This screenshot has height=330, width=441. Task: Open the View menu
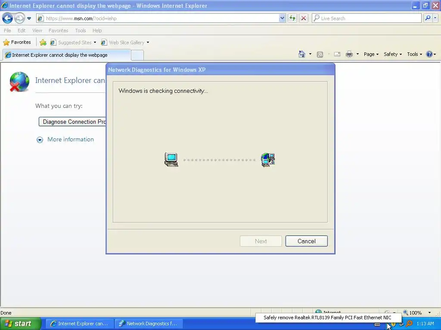[37, 31]
